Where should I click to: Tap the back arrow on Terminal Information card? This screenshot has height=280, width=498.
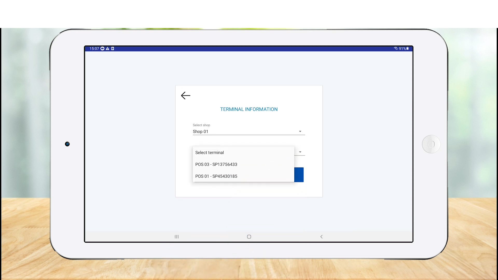(x=185, y=95)
